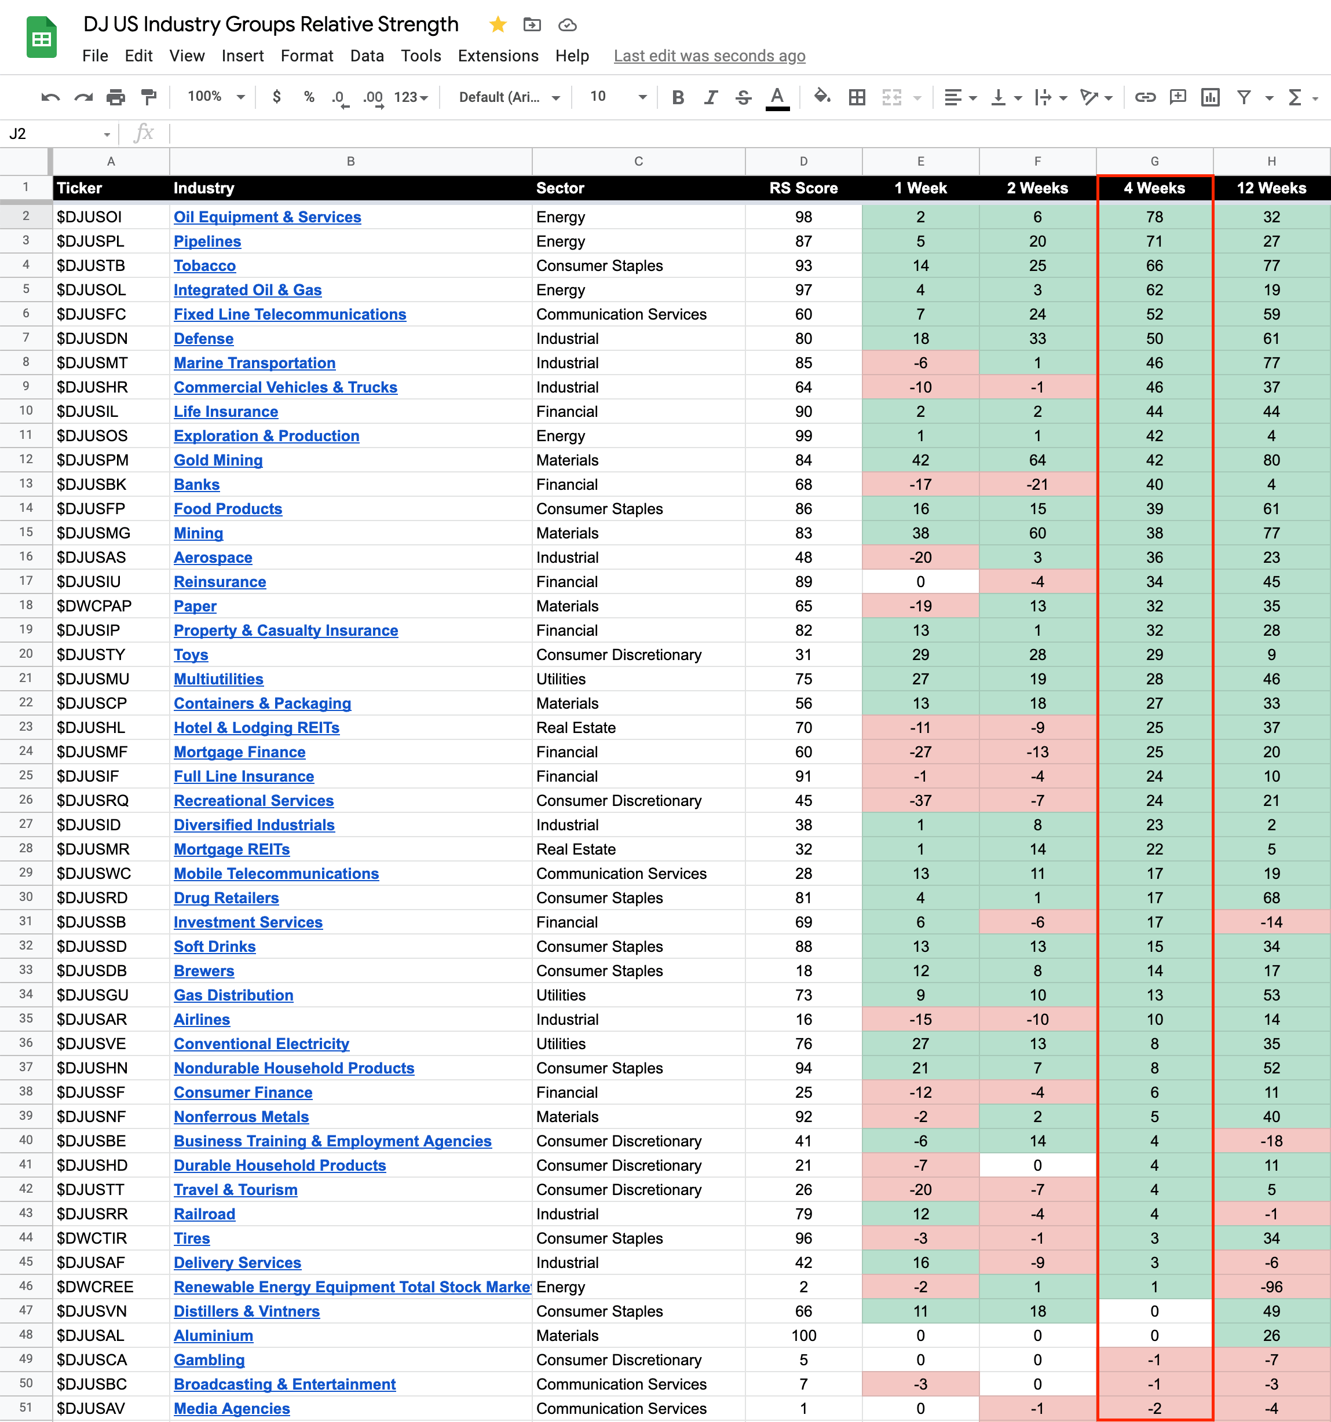Image resolution: width=1331 pixels, height=1422 pixels.
Task: Open the Oil Equipment & Services link
Action: (267, 217)
